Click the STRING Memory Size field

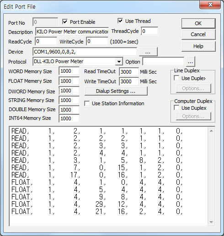pos(69,100)
